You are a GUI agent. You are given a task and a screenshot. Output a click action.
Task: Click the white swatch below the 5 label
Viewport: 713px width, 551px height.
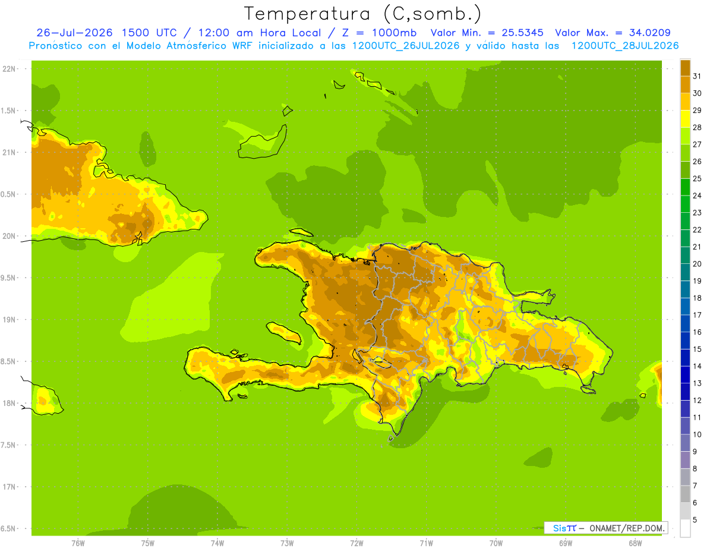click(x=685, y=528)
